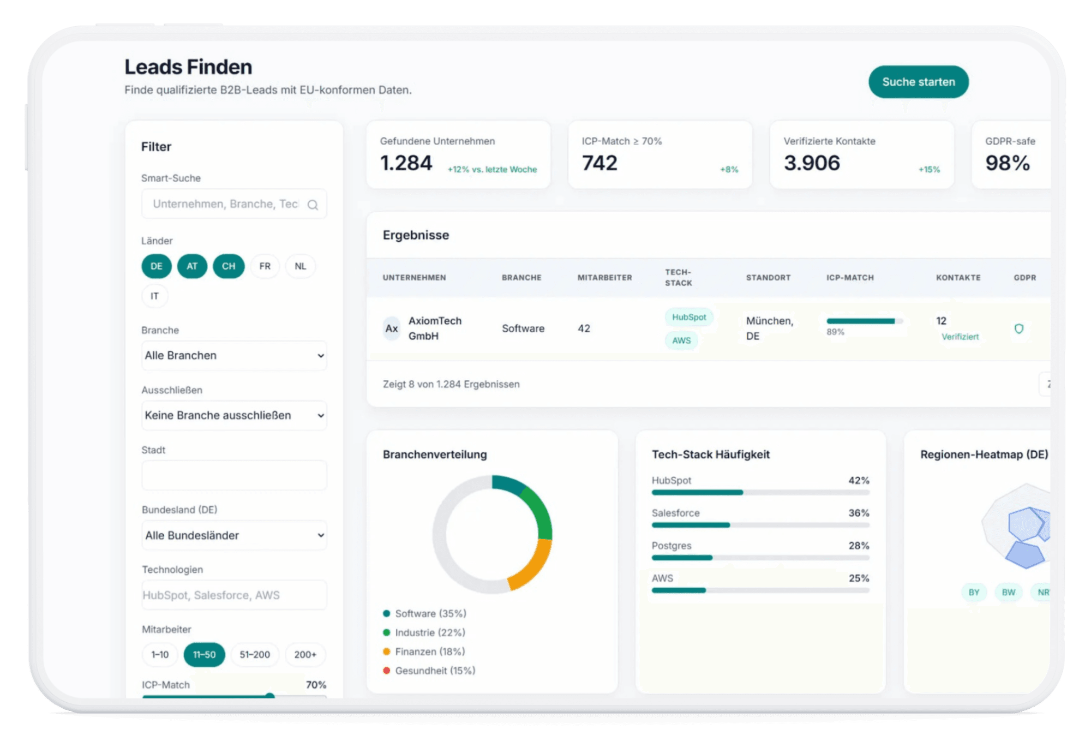Click the BY region chip on the heatmap
This screenshot has width=1091, height=753.
(x=973, y=591)
